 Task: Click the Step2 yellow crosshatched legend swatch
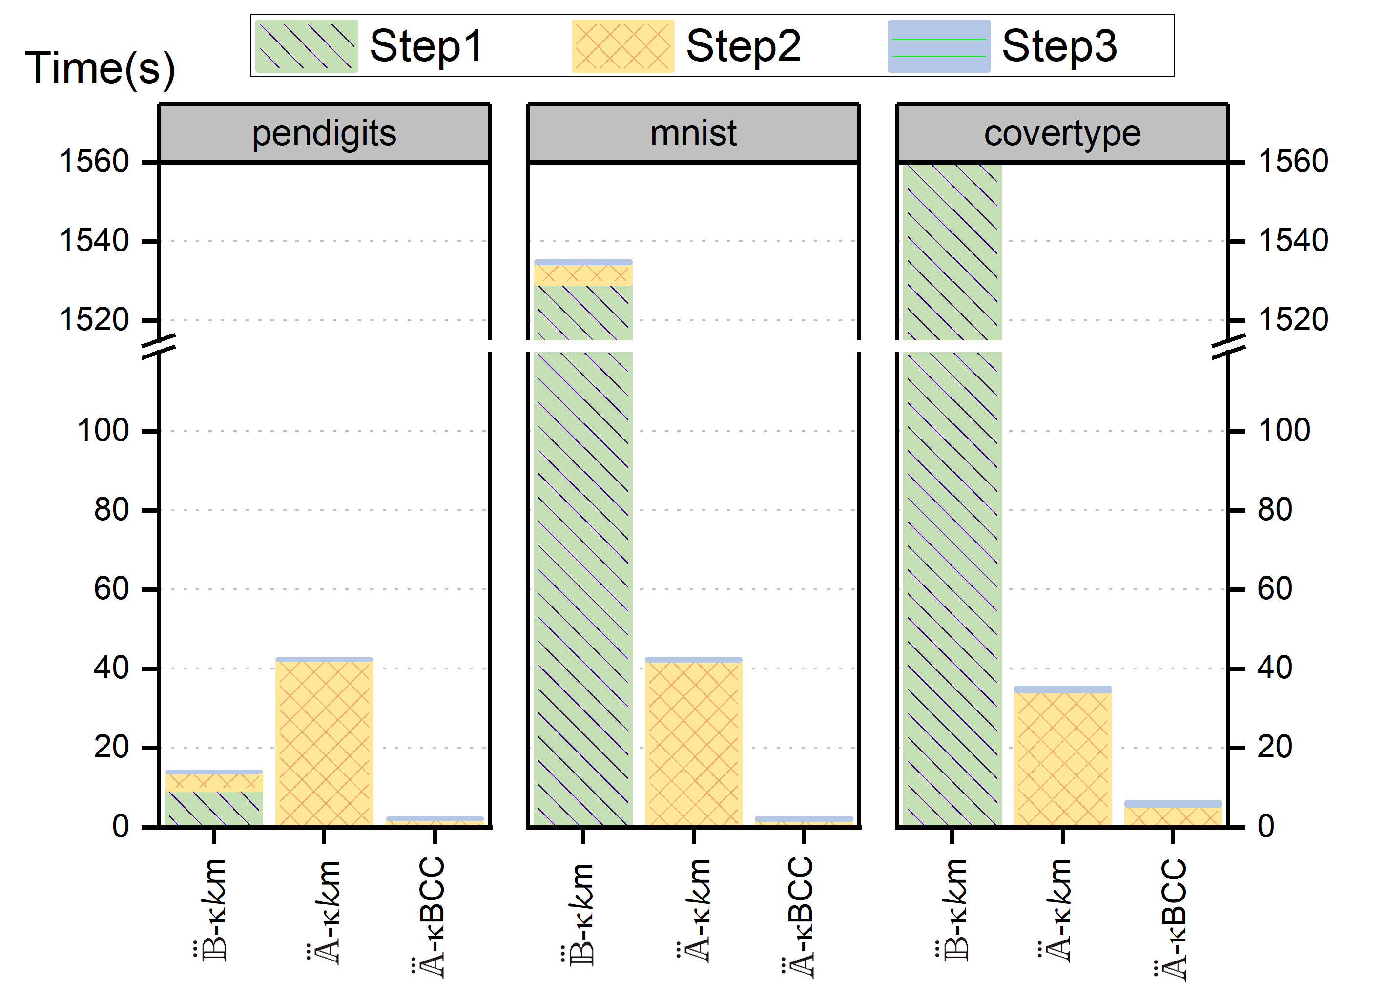coord(622,46)
